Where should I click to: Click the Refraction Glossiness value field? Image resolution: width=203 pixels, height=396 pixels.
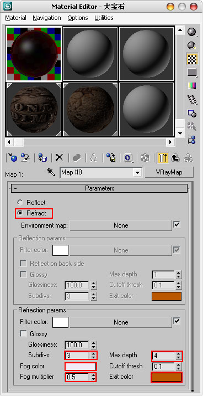click(77, 344)
